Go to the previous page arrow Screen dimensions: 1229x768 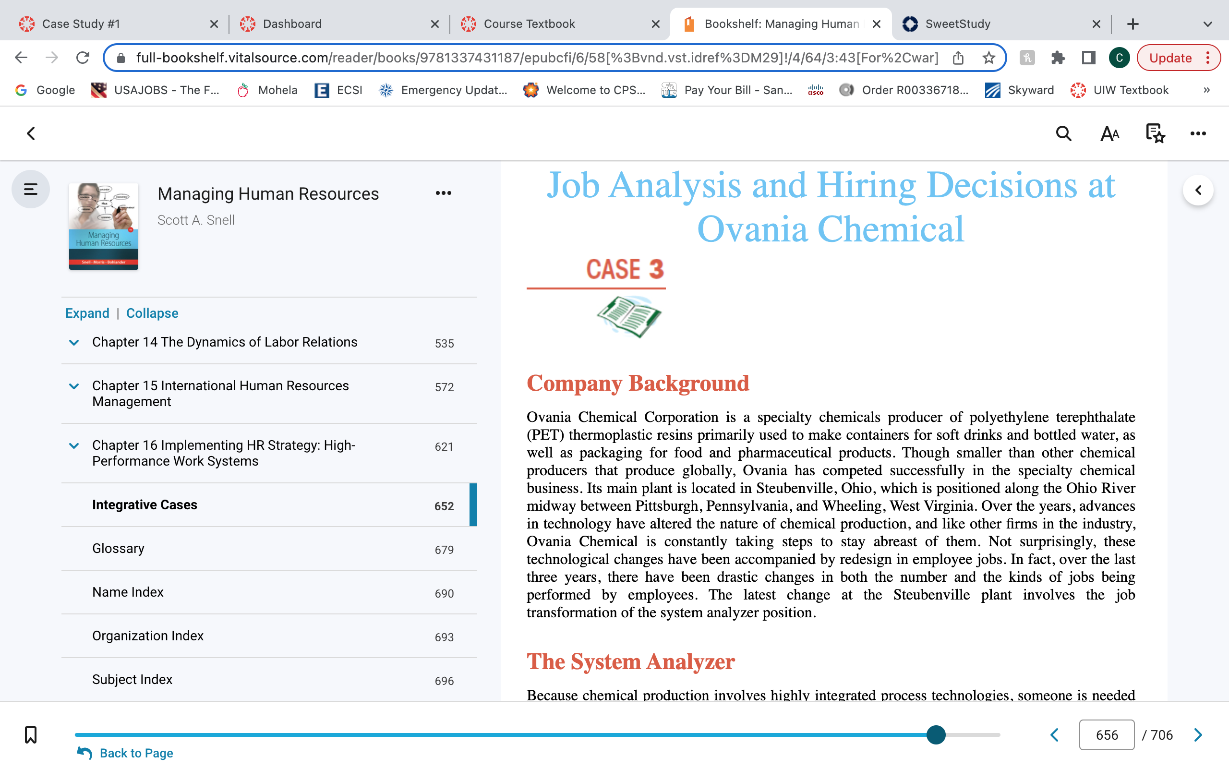(1055, 734)
